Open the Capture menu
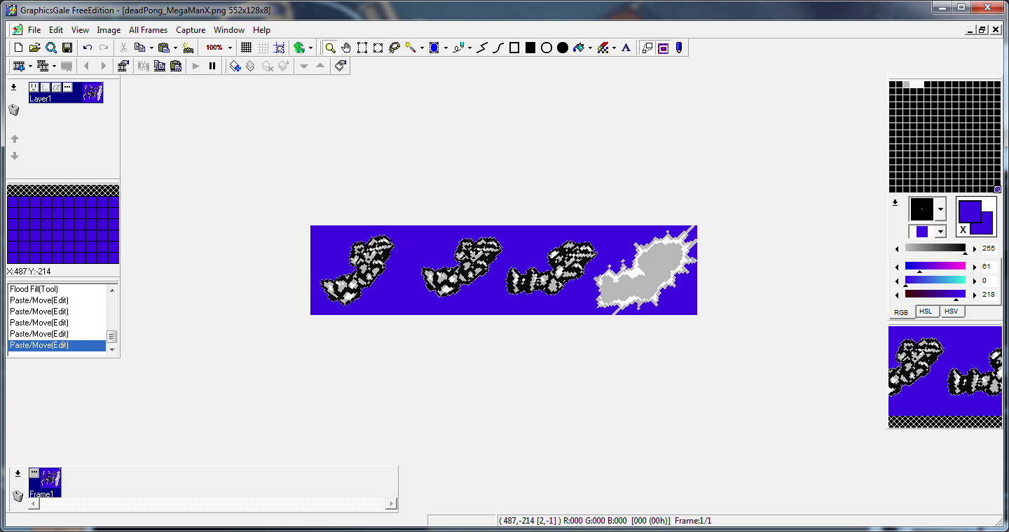Image resolution: width=1009 pixels, height=532 pixels. 191,30
